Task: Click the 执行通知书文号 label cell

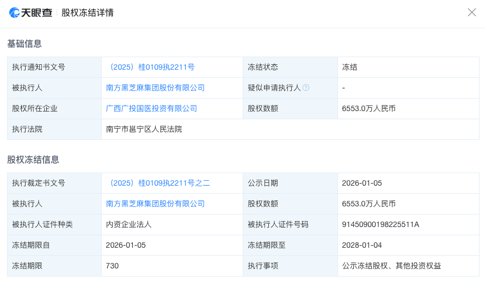Action: click(54, 67)
